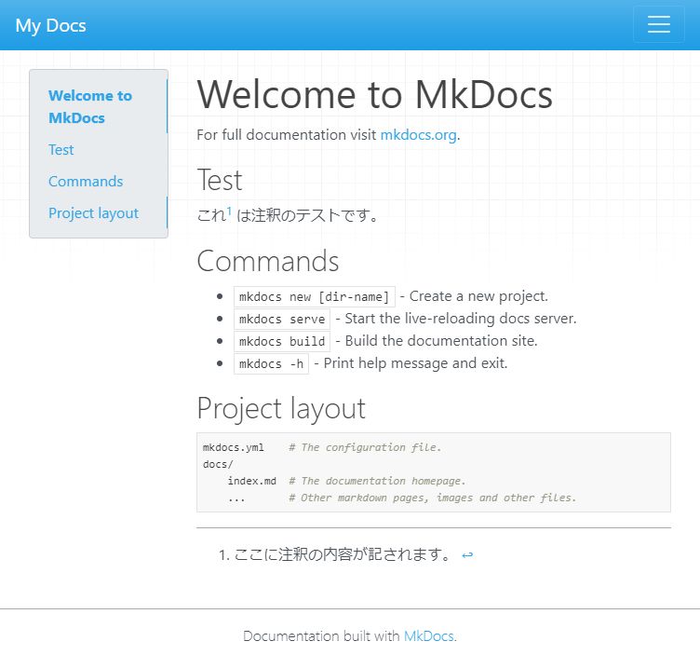This screenshot has height=655, width=700.
Task: Click 'Print help message and exit.' text
Action: [415, 363]
